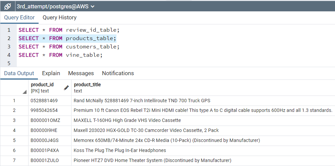This screenshot has height=166, width=335.
Task: Click cell with product_id B00000J4GS
Action: click(50, 141)
